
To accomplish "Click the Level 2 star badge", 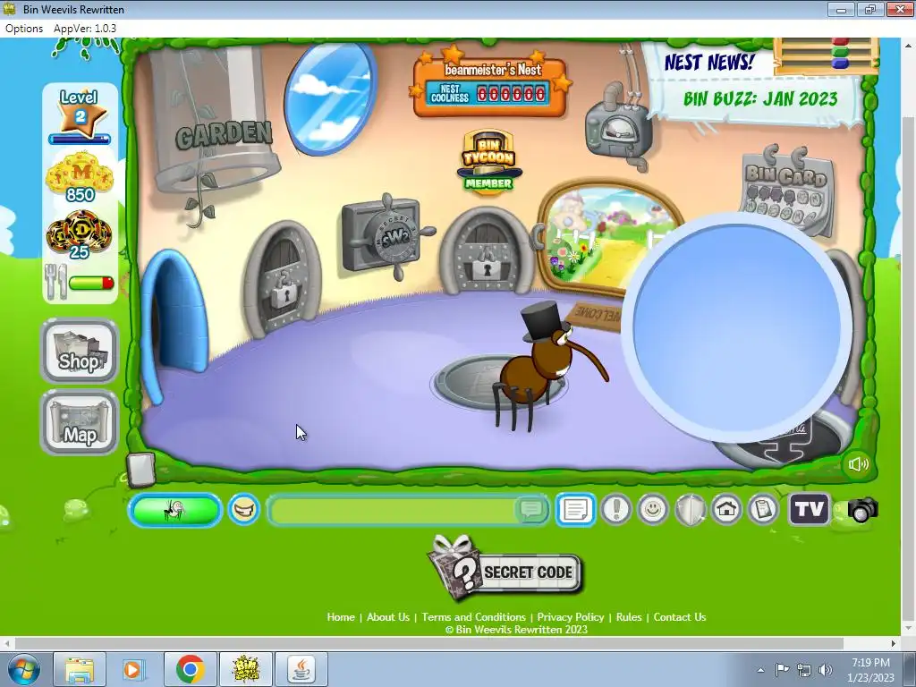I will pos(80,114).
